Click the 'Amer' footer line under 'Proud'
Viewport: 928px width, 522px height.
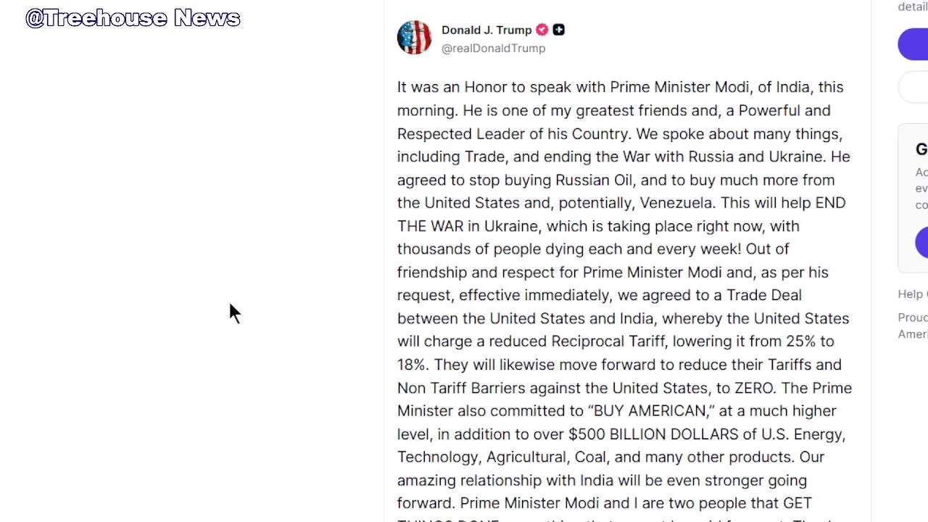913,334
